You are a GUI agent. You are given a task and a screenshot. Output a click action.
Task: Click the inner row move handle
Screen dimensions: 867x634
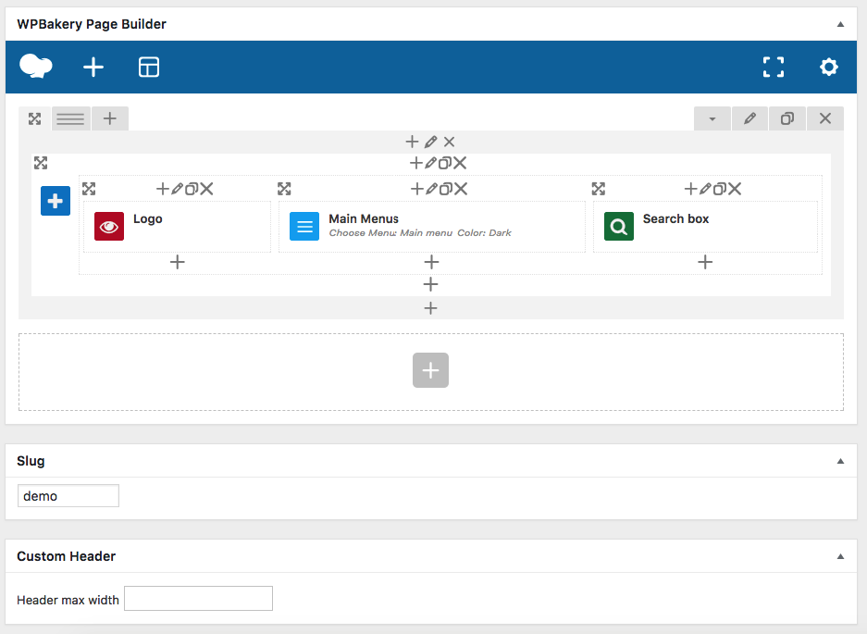tap(41, 163)
